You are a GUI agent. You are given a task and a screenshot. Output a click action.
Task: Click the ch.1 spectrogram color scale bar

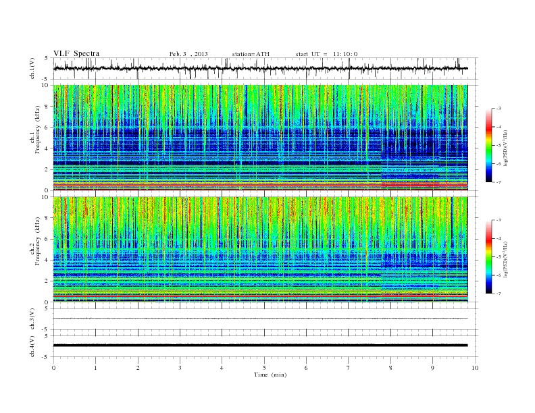click(488, 145)
